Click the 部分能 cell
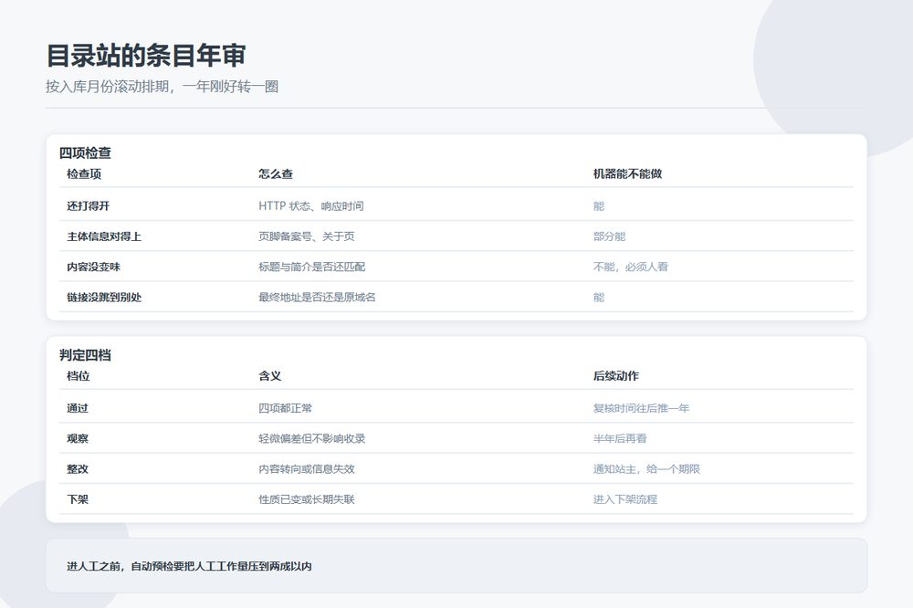This screenshot has width=913, height=608. 609,236
